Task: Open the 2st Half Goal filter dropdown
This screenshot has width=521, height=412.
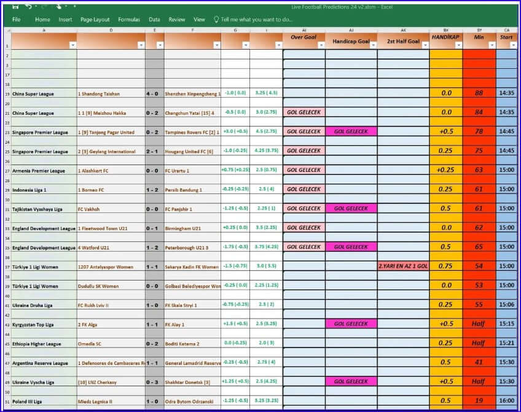Action: tap(426, 45)
